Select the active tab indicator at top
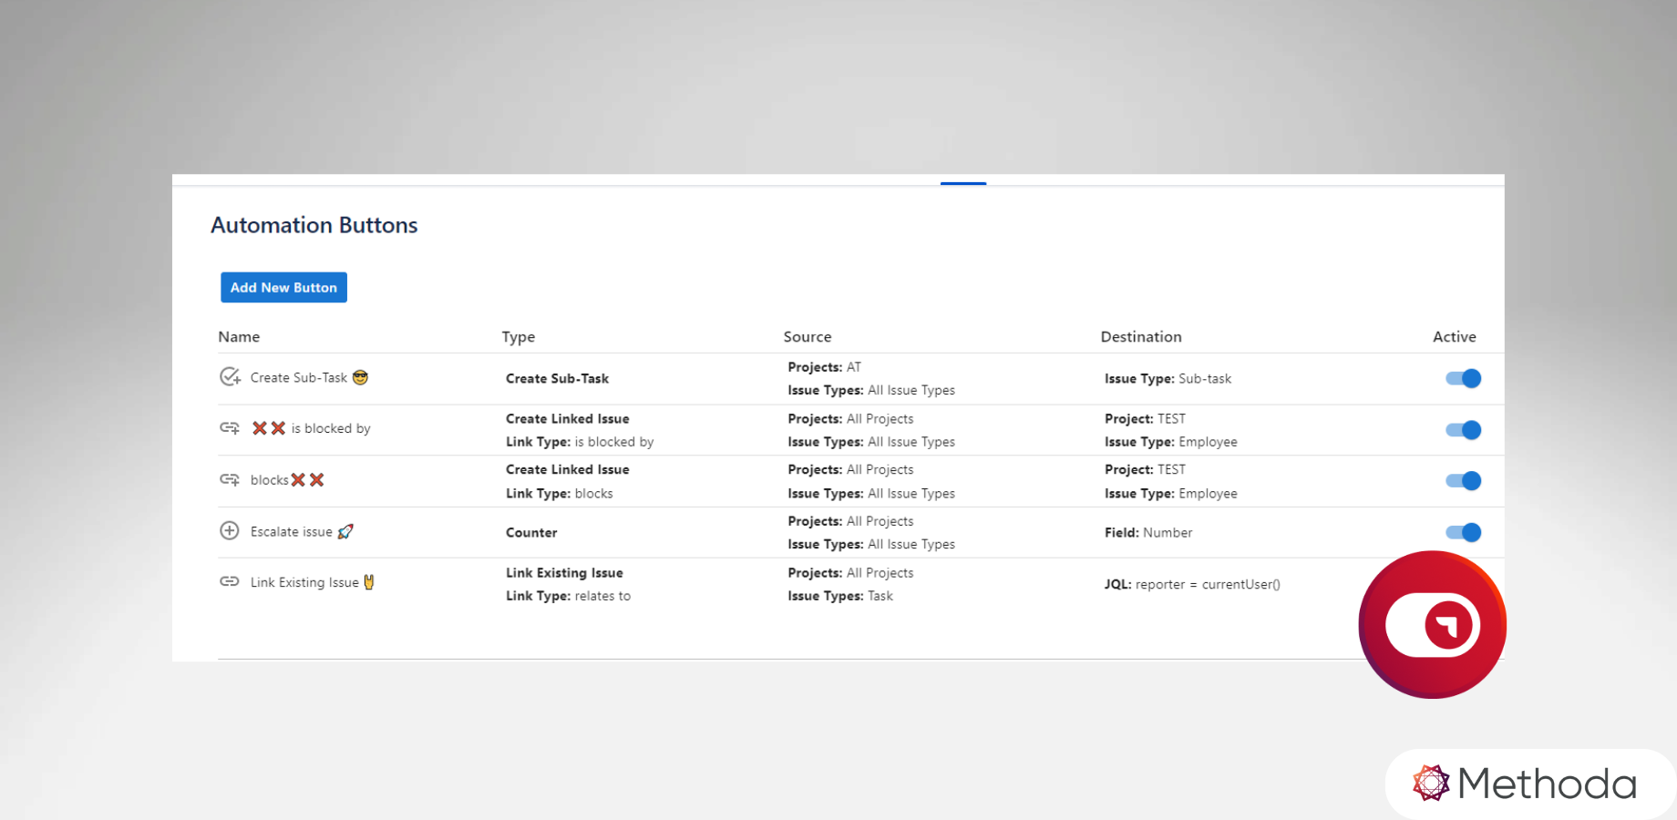This screenshot has height=820, width=1677. 963,183
